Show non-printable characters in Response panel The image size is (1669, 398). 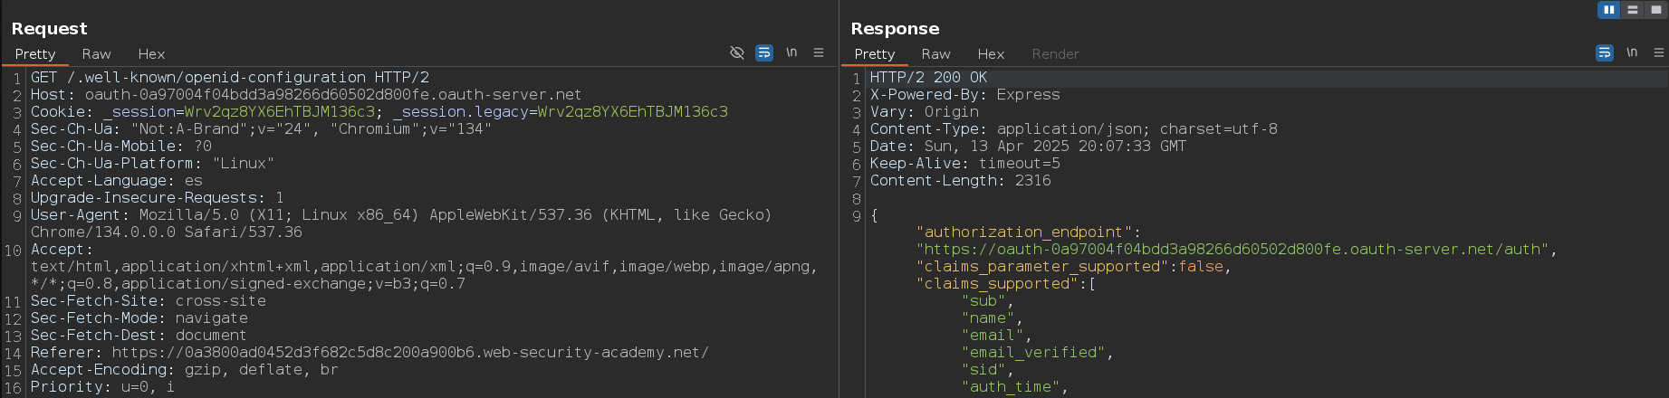1632,53
